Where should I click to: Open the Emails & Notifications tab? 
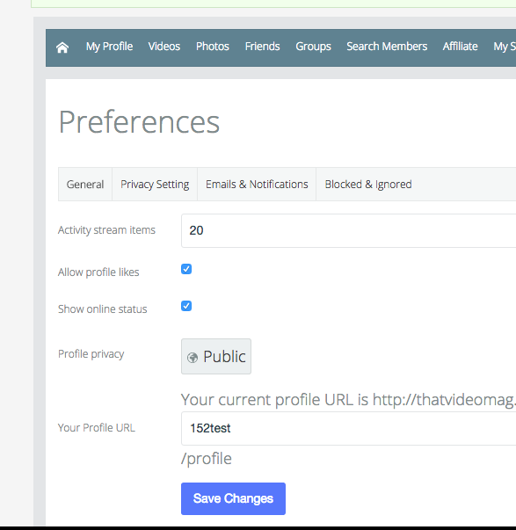257,185
